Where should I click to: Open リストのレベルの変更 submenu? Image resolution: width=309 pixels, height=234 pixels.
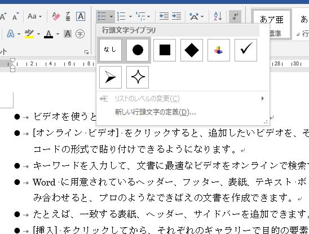pyautogui.click(x=183, y=99)
